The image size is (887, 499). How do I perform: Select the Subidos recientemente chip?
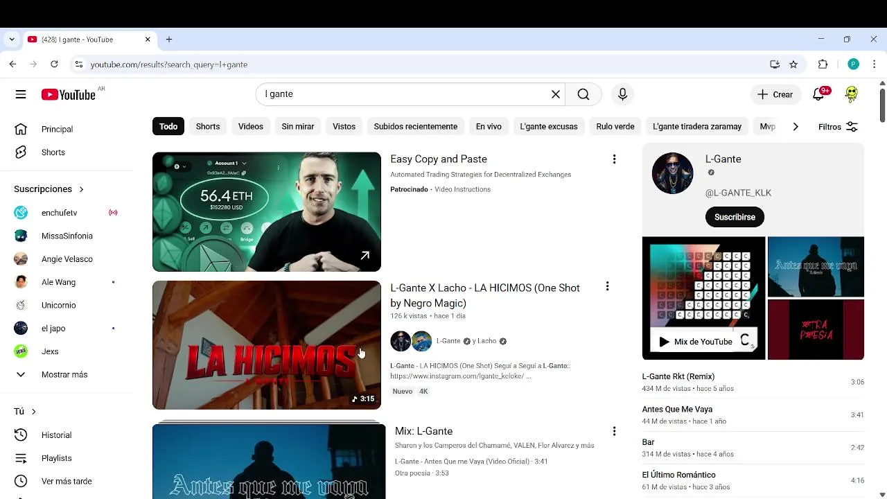416,126
